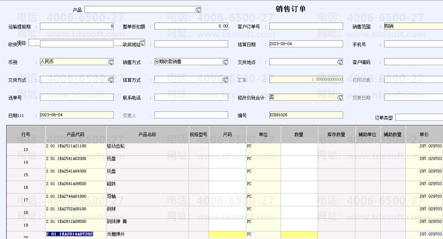Click the 结算日期 date field
This screenshot has height=239, width=443.
(x=303, y=44)
